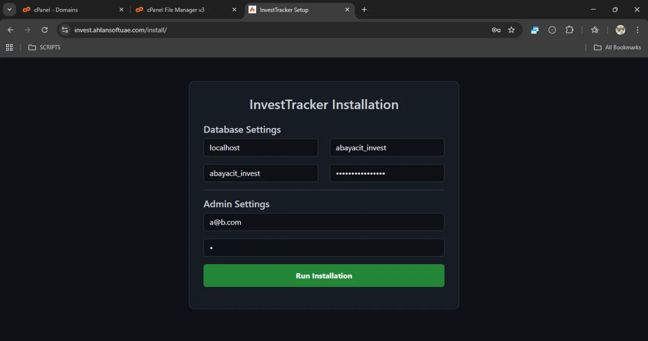Image resolution: width=648 pixels, height=341 pixels.
Task: Open the Chrome profile avatar
Action: pyautogui.click(x=620, y=30)
